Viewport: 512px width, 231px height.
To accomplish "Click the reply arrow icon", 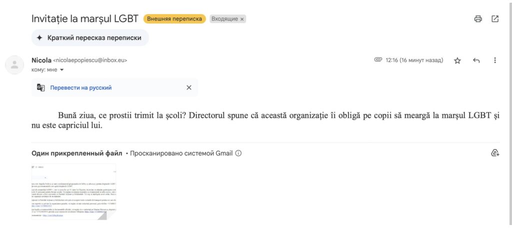I will [476, 60].
